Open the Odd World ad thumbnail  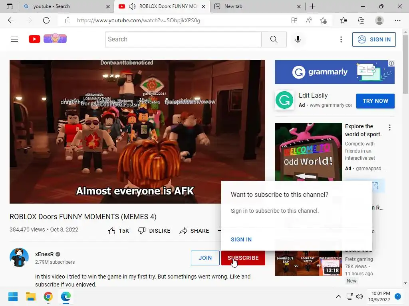point(308,152)
